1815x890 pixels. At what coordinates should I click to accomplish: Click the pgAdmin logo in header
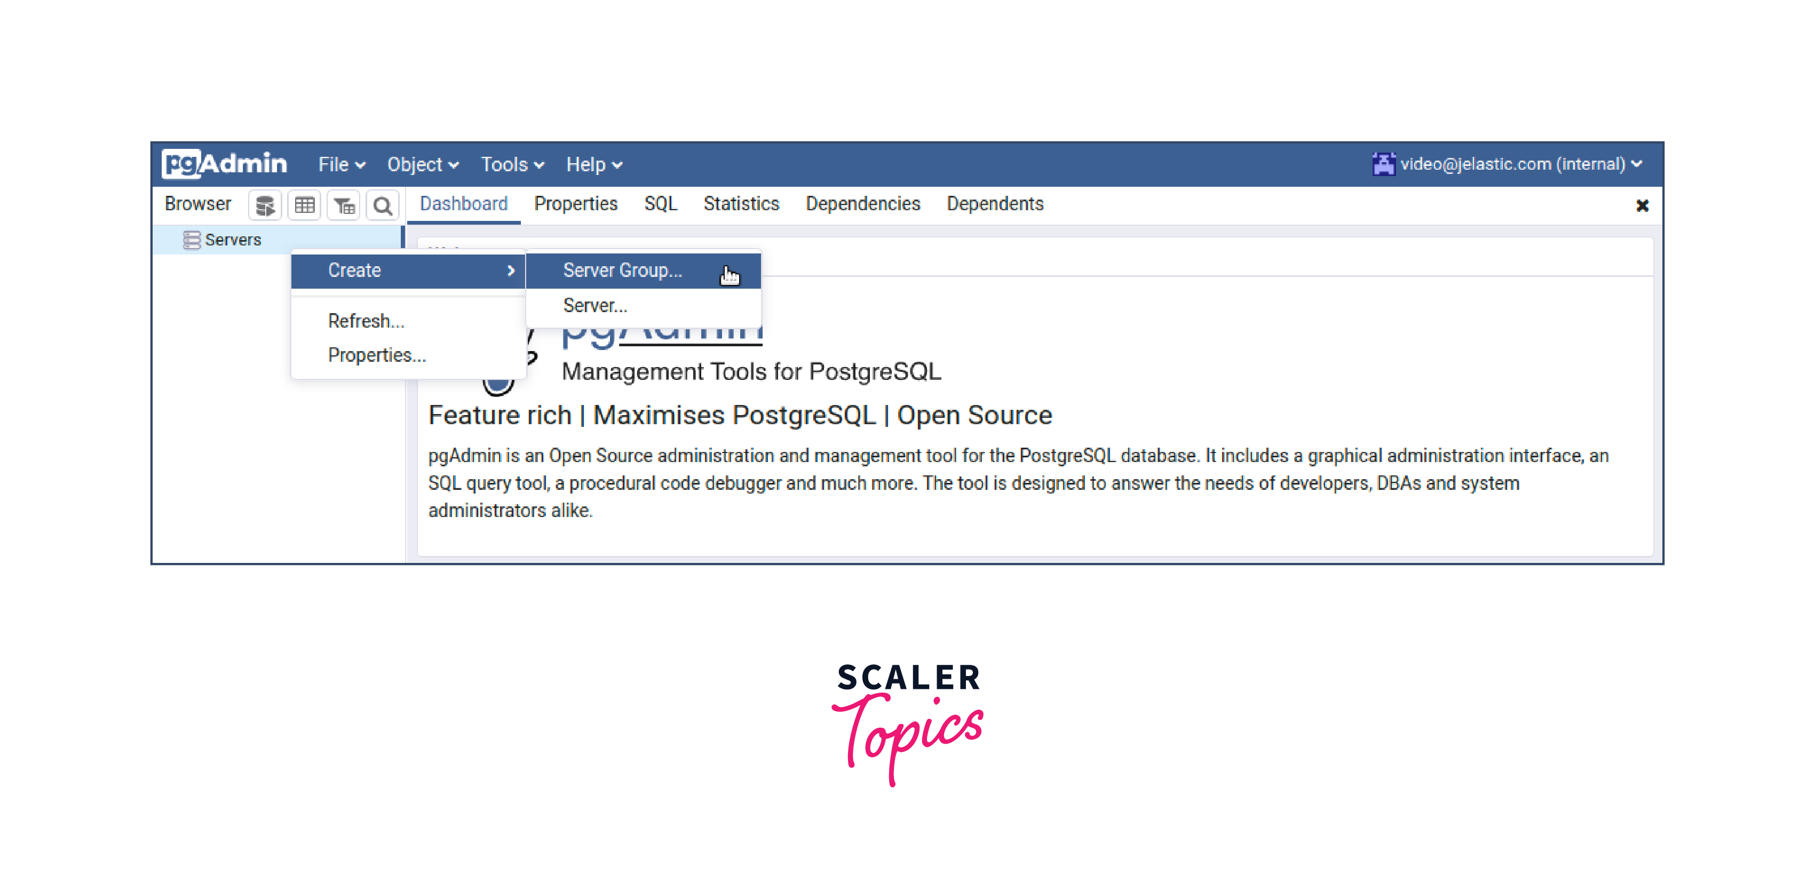[x=224, y=163]
